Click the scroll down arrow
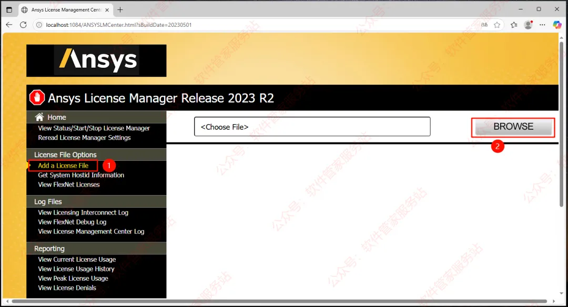568x307 pixels. (x=562, y=293)
